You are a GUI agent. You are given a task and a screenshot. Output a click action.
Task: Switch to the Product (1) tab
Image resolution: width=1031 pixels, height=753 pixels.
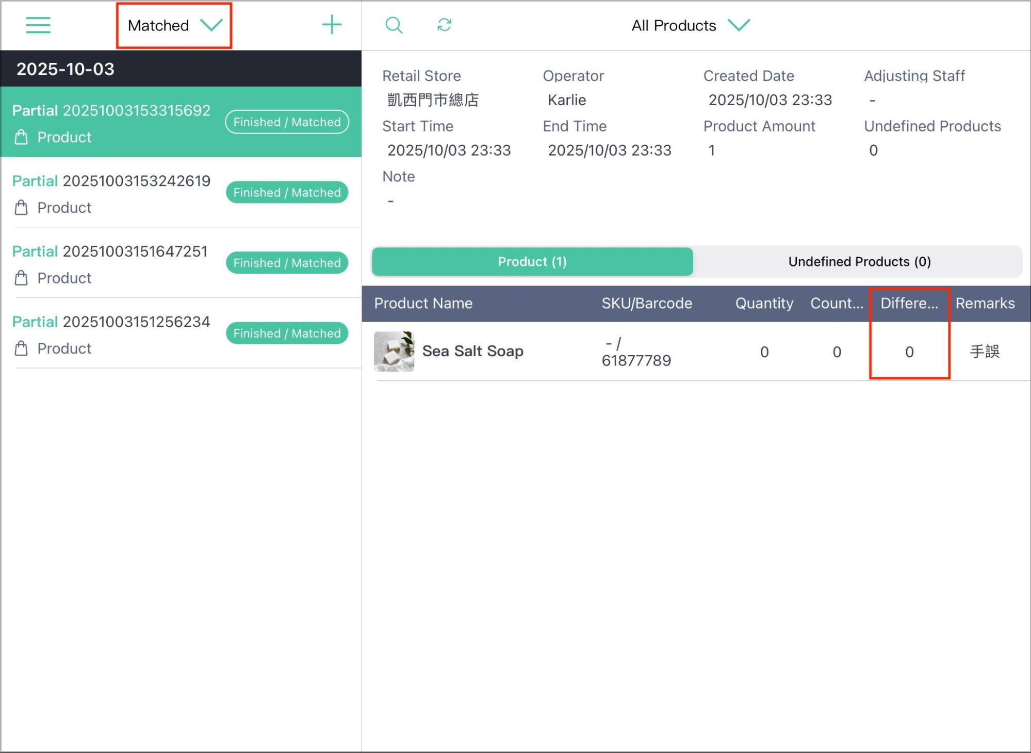pos(532,262)
